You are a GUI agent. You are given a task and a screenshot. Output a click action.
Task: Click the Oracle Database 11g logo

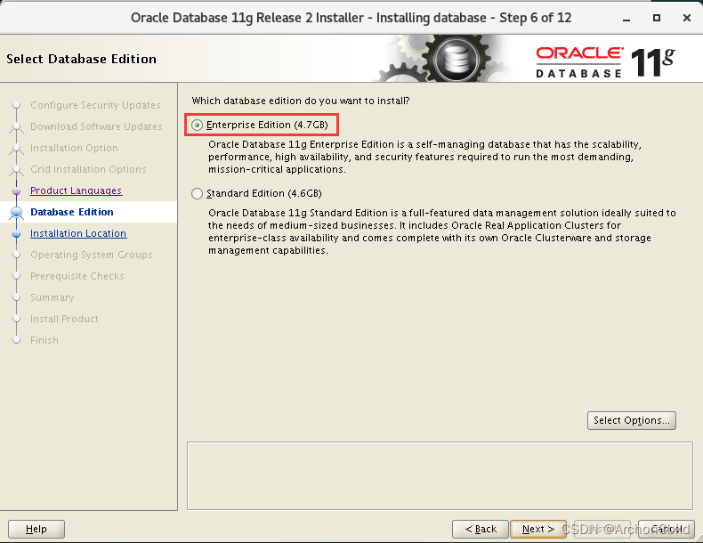point(605,62)
